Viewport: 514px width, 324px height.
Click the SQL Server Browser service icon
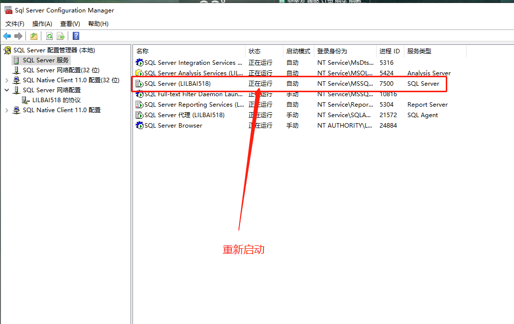[139, 125]
